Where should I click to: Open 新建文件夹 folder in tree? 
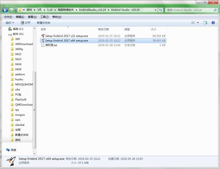pyautogui.click(x=19, y=135)
